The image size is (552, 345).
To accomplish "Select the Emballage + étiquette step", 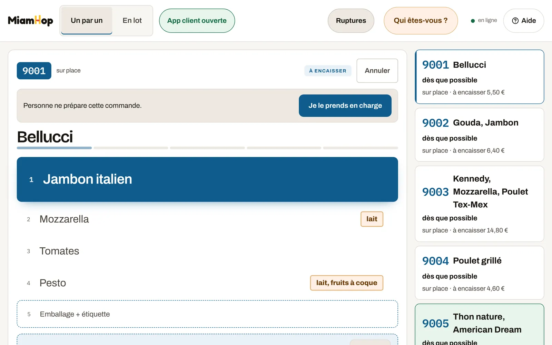I will coord(207,314).
